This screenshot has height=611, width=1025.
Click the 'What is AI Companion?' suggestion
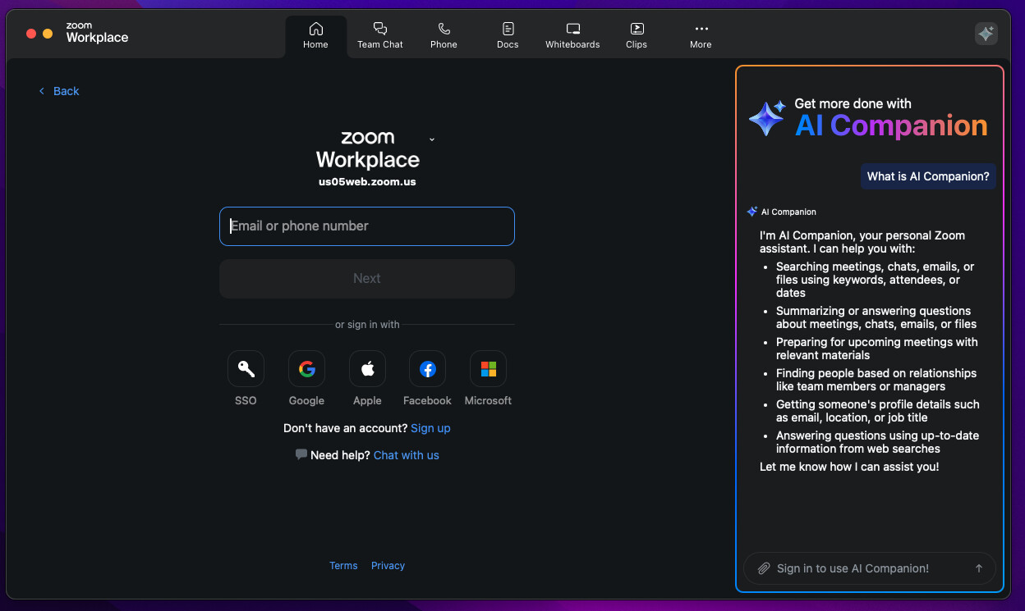[928, 176]
